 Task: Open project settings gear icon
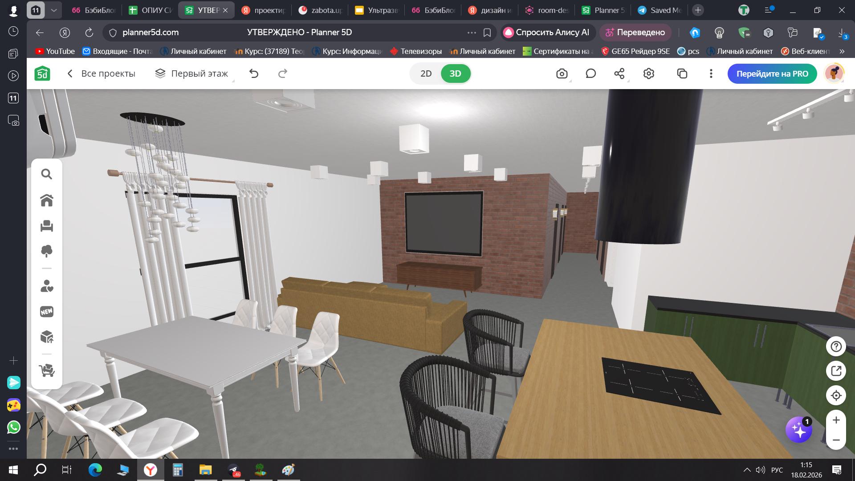(649, 74)
